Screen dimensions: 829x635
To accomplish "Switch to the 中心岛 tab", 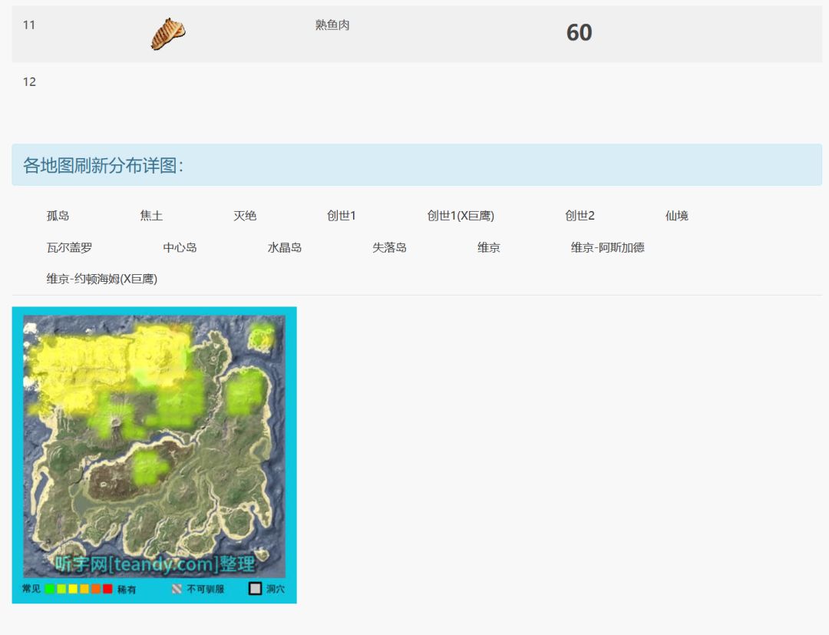I will tap(180, 247).
